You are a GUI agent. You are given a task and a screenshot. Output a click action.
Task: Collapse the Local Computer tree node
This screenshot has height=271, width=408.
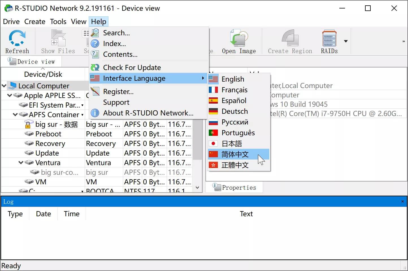[x=4, y=86]
